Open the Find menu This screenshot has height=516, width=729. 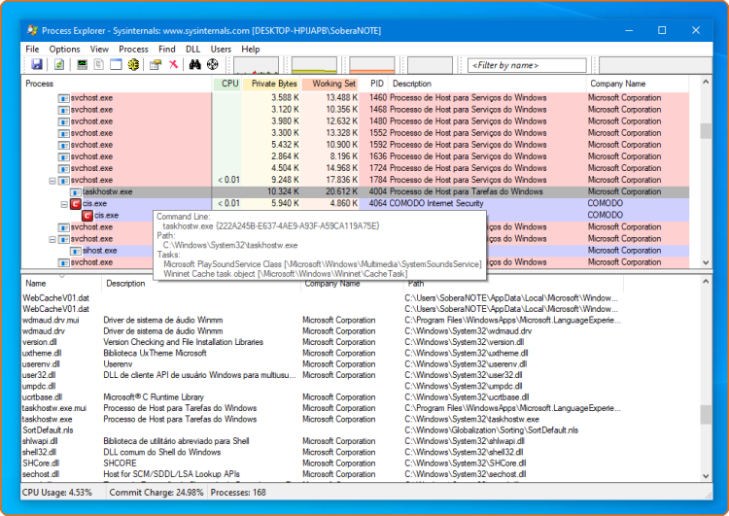click(167, 49)
